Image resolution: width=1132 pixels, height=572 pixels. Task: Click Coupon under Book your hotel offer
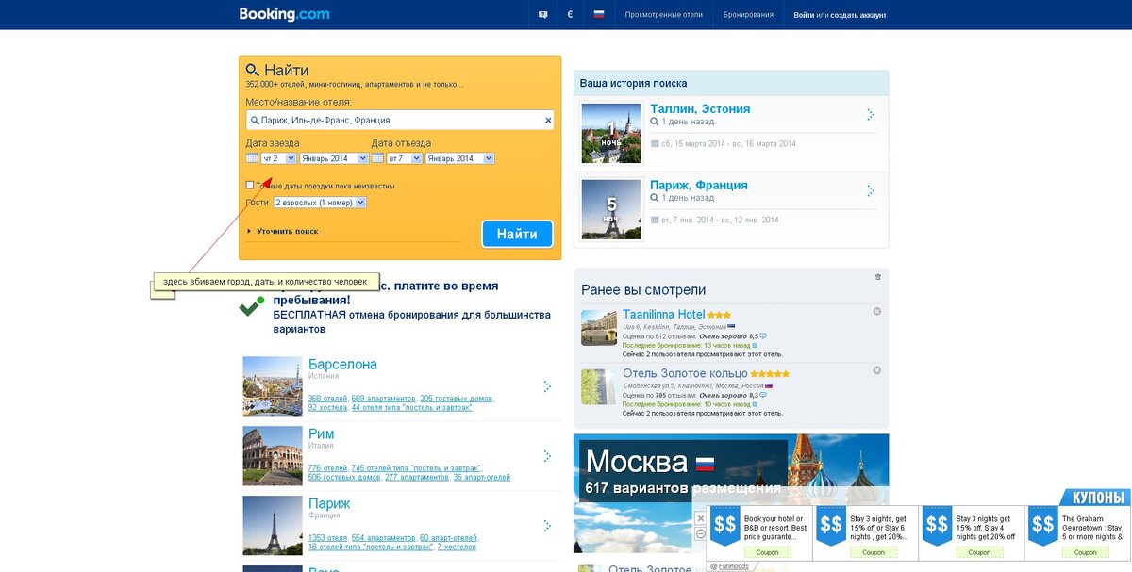pos(768,552)
